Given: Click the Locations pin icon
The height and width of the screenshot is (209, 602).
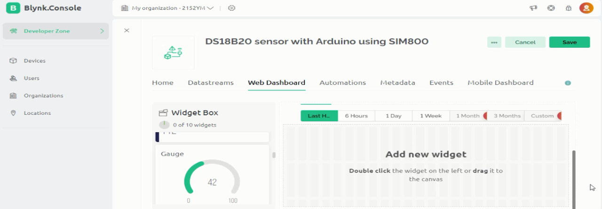Looking at the screenshot, I should 14,113.
